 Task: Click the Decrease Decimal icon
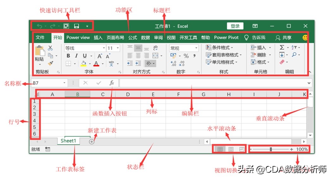tap(182, 63)
